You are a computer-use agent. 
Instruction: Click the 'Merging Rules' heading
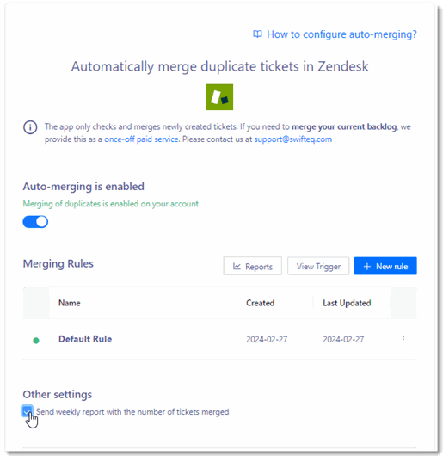click(58, 263)
